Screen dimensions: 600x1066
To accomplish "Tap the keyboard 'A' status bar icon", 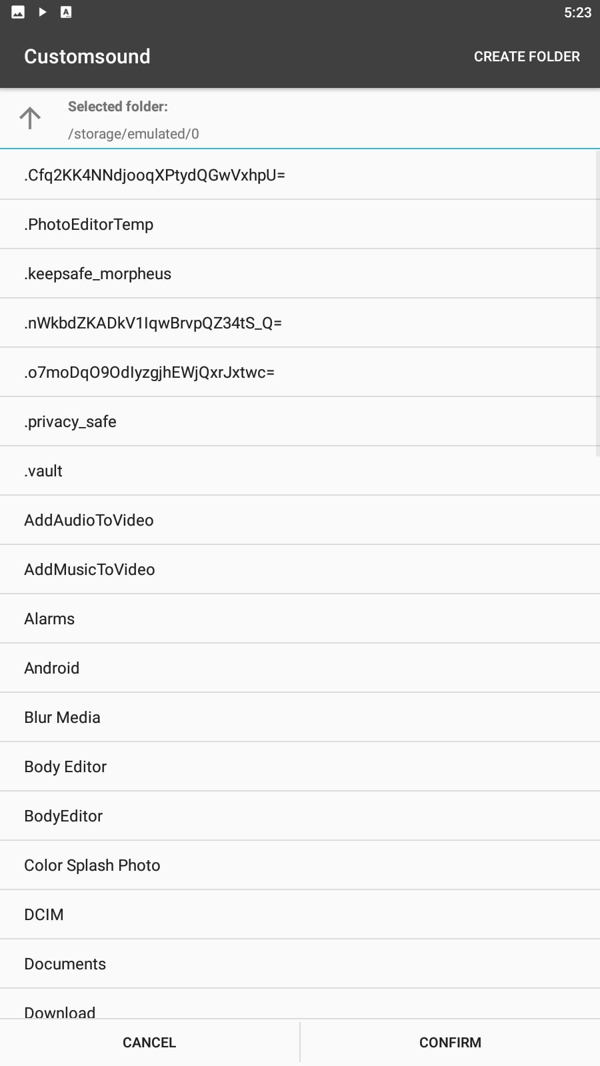I will click(x=66, y=12).
